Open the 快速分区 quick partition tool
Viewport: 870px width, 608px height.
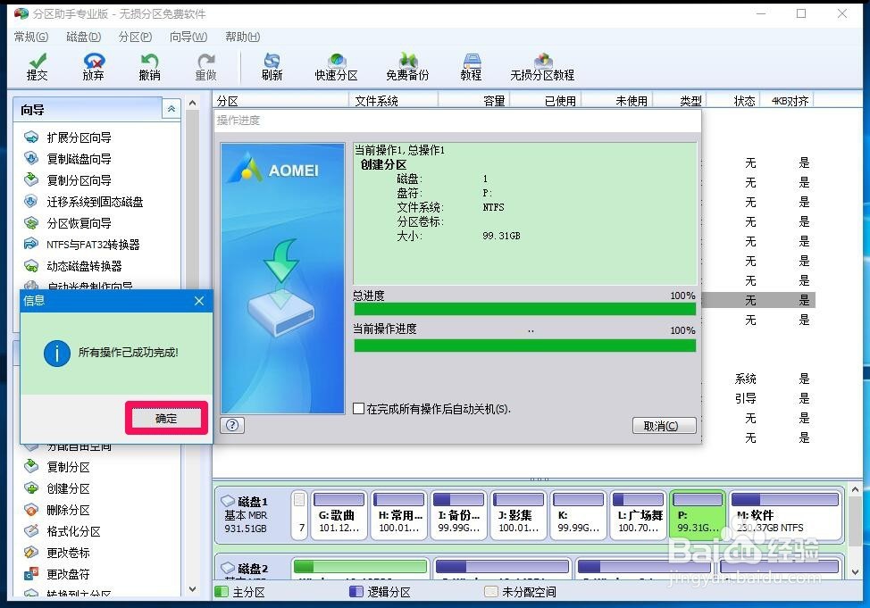[x=336, y=67]
